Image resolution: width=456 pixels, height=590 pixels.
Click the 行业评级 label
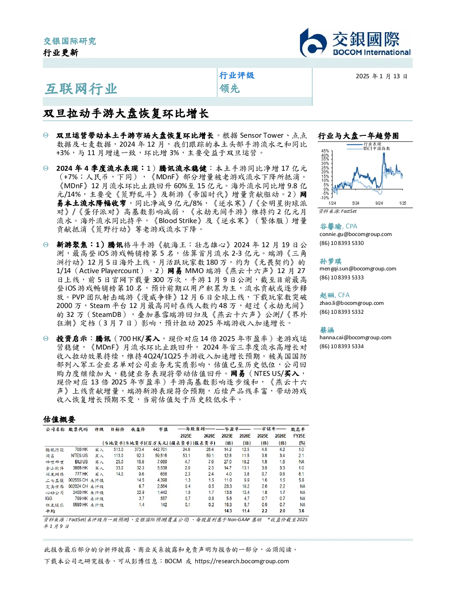click(236, 75)
